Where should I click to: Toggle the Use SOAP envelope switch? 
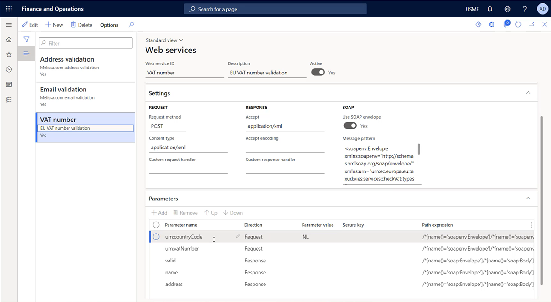350,125
